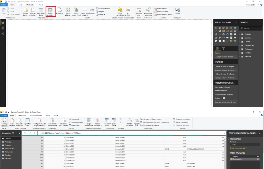The width and height of the screenshot is (264, 169).
Task: Select the R script visual icon
Action: tap(227, 41)
